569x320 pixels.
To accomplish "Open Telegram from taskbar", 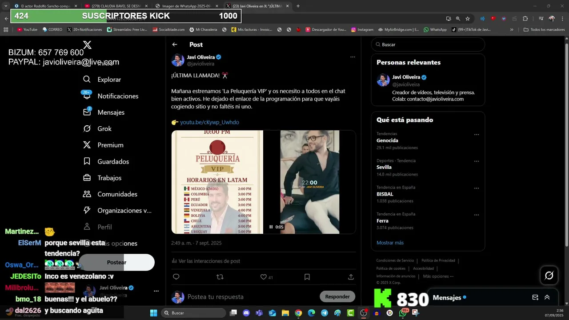I will (325, 313).
